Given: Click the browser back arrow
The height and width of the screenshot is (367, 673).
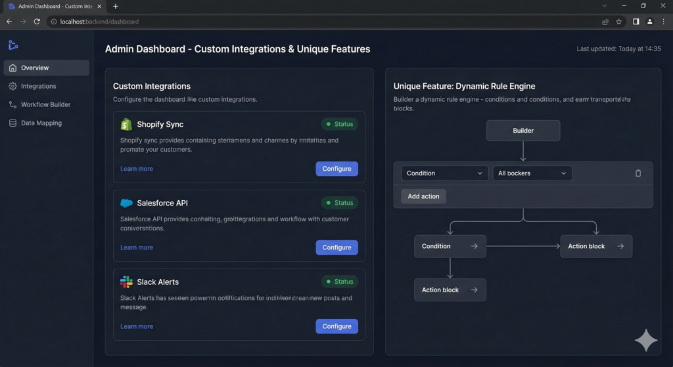Looking at the screenshot, I should coord(9,22).
